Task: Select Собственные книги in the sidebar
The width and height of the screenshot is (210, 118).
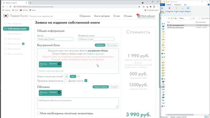Action: (x=16, y=29)
